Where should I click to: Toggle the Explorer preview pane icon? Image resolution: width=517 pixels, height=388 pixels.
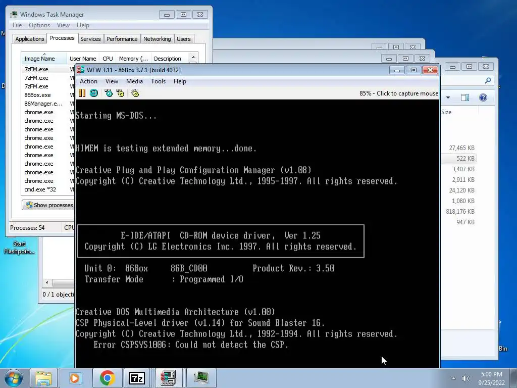tap(465, 98)
